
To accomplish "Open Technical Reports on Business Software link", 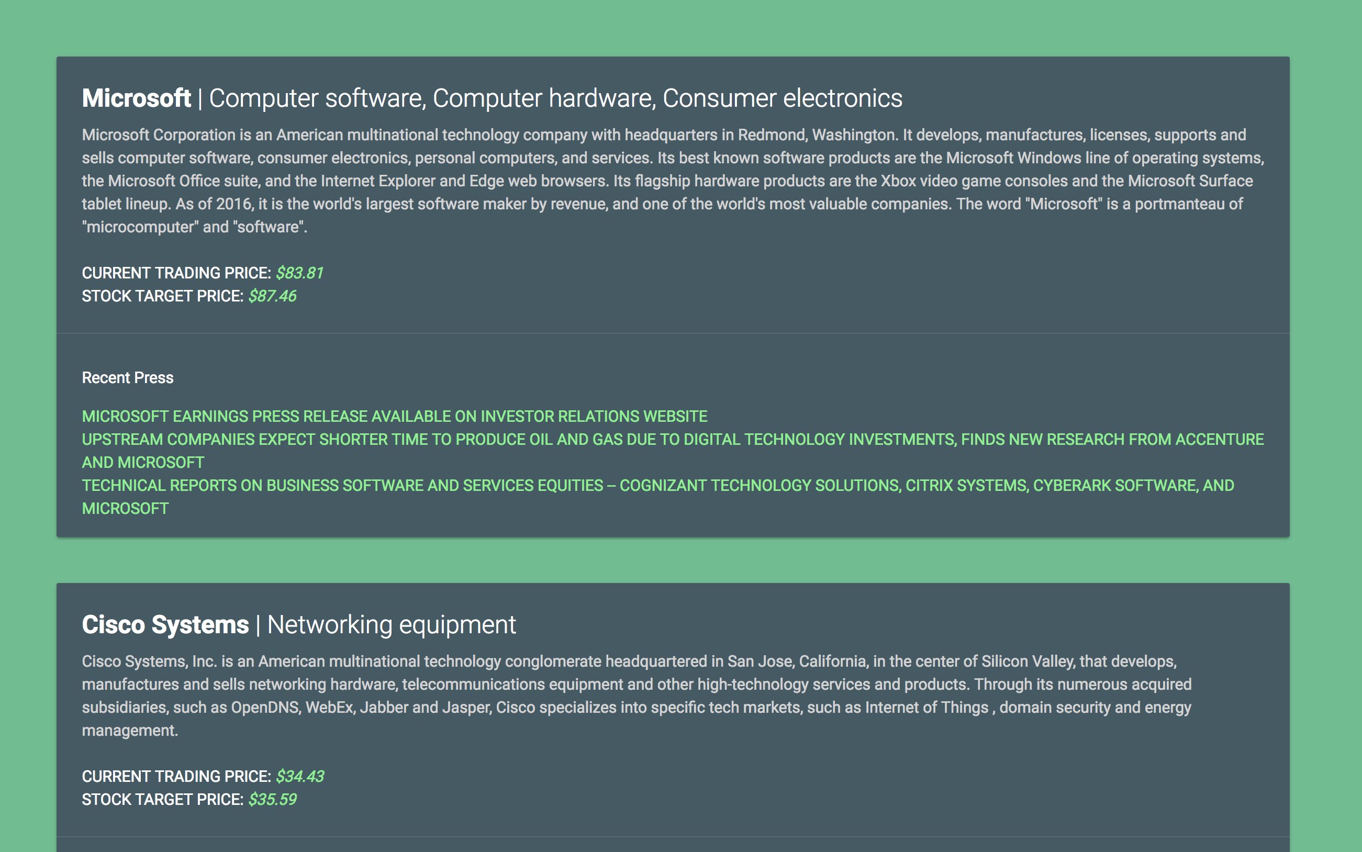I will (657, 486).
